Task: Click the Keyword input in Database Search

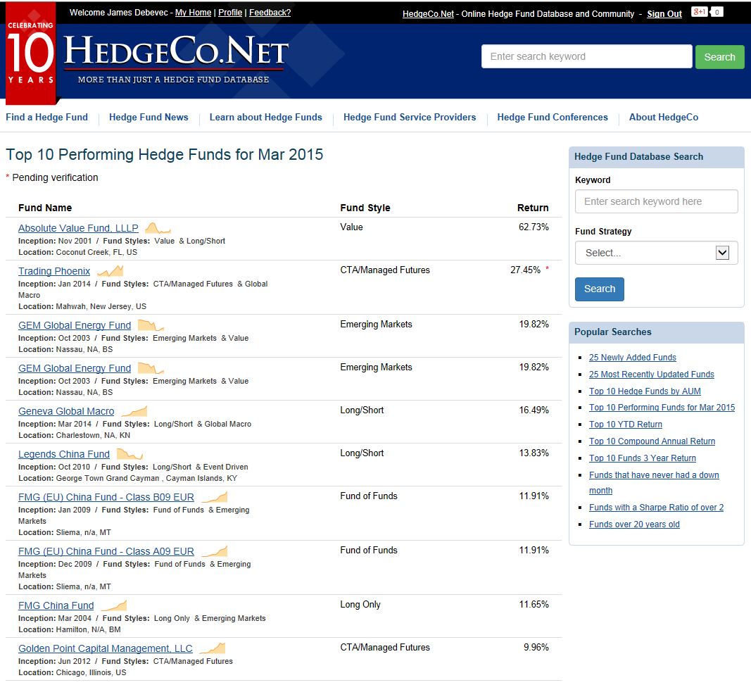Action: point(656,201)
